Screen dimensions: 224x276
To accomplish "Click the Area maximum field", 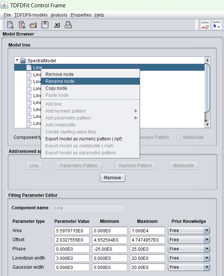I will [x=147, y=231].
